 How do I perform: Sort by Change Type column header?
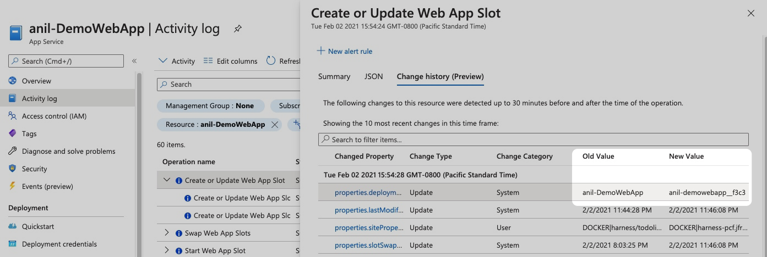tap(431, 157)
